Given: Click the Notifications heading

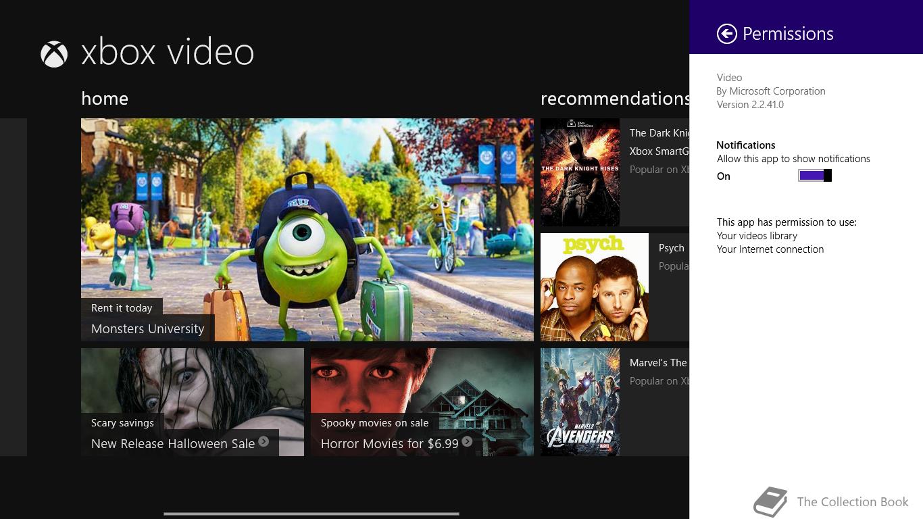Looking at the screenshot, I should pos(746,145).
